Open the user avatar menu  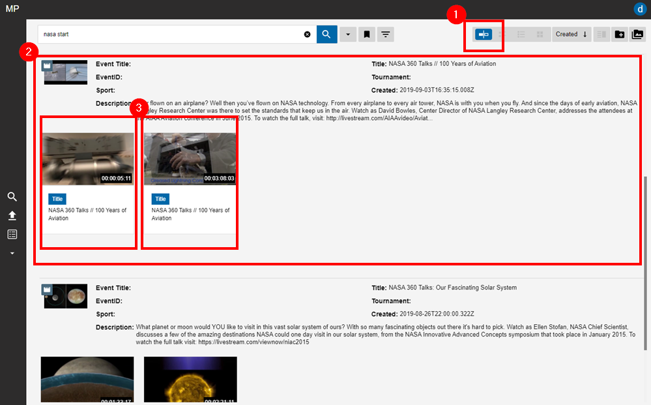640,8
